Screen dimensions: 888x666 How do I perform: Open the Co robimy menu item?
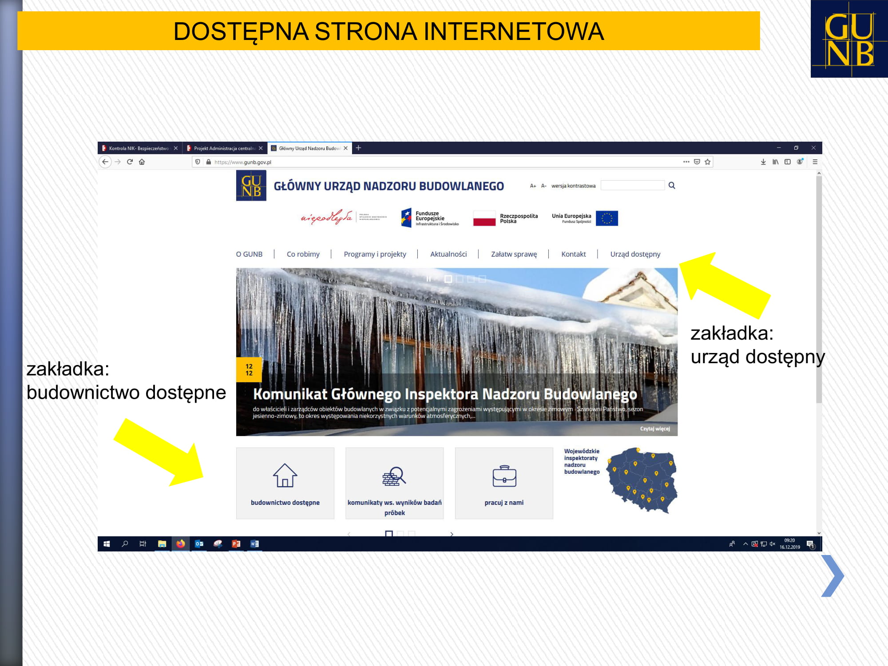pyautogui.click(x=303, y=254)
